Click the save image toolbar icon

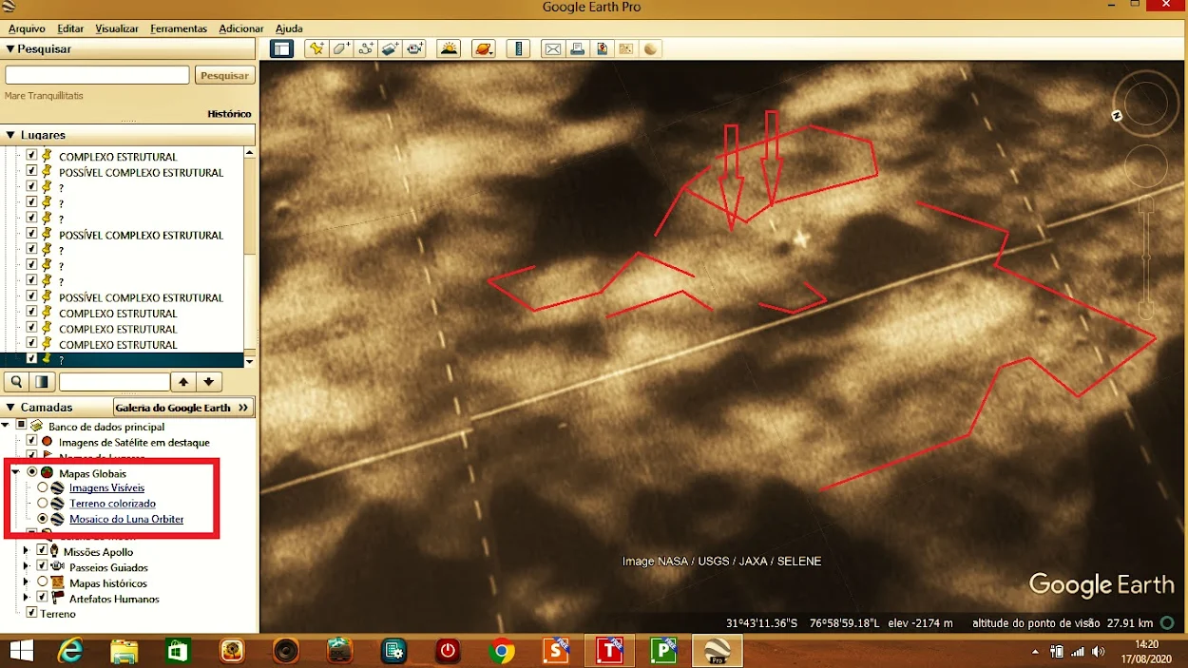(602, 48)
